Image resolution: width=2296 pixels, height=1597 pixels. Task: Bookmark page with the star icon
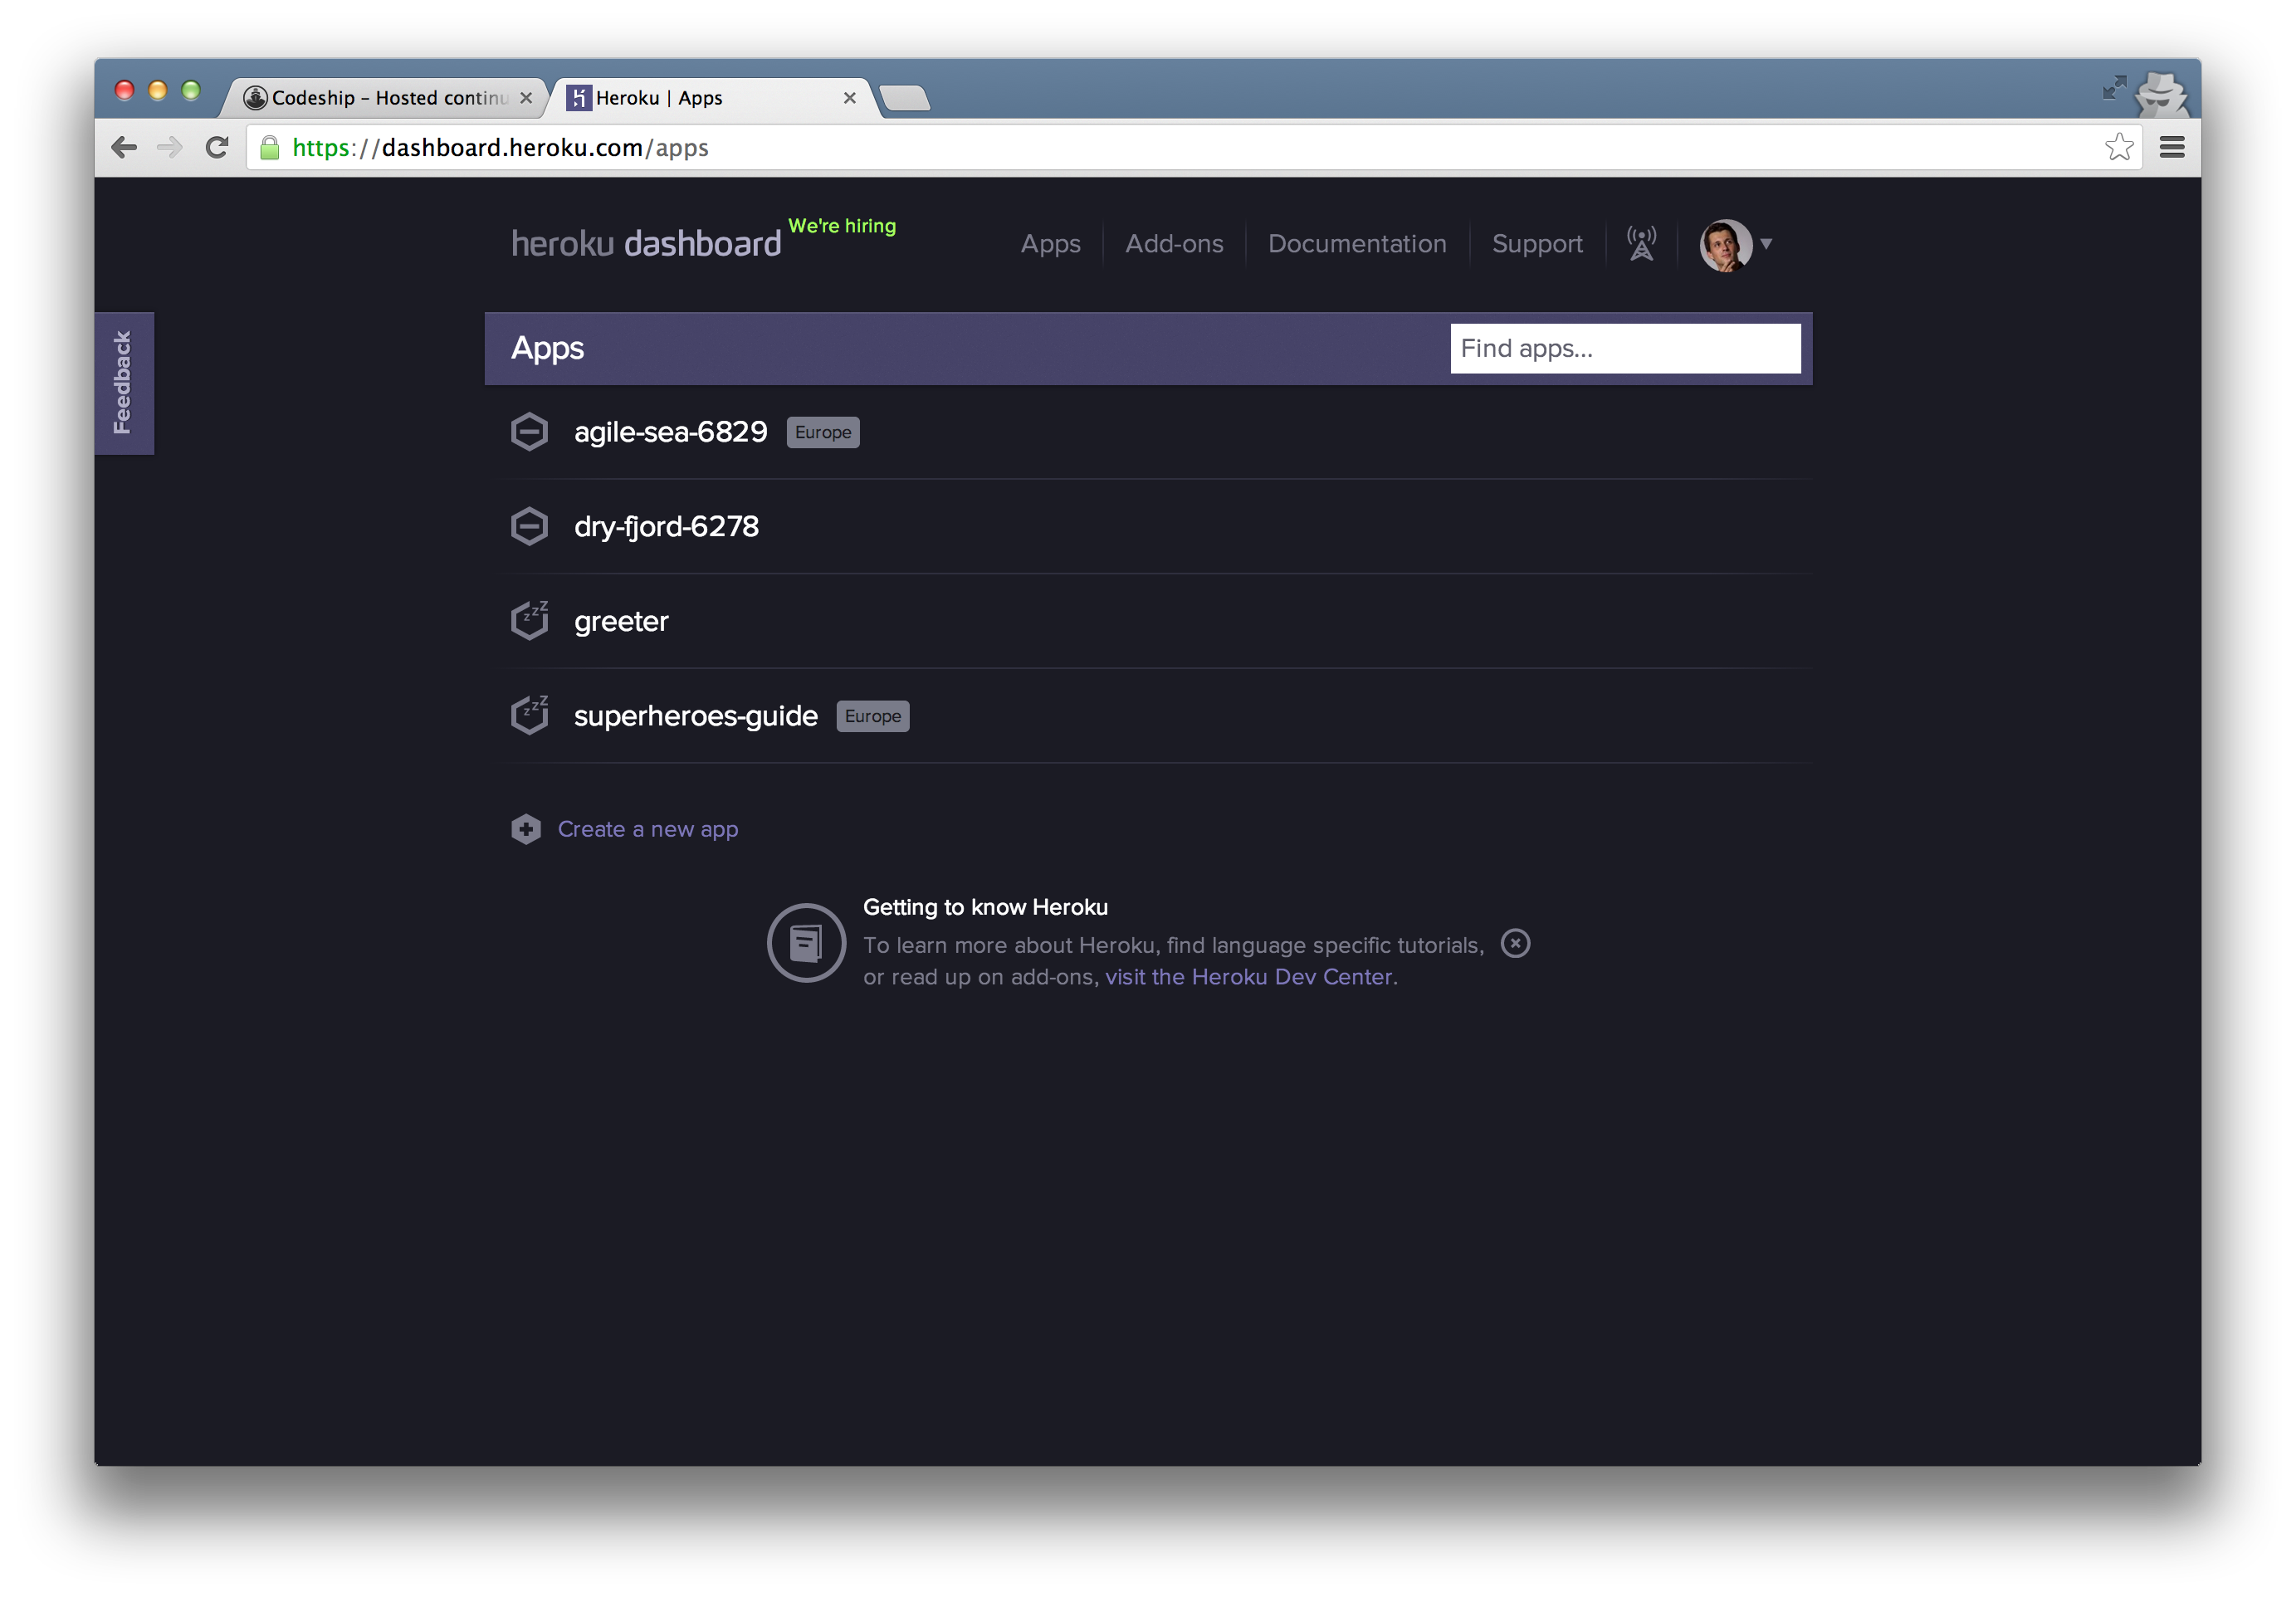click(x=2118, y=148)
